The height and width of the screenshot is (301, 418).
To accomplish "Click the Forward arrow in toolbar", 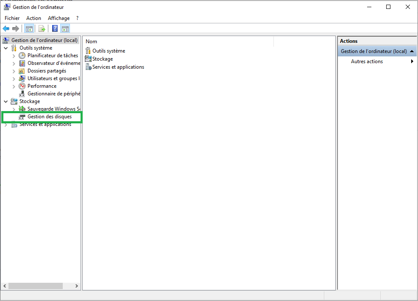I will [16, 28].
